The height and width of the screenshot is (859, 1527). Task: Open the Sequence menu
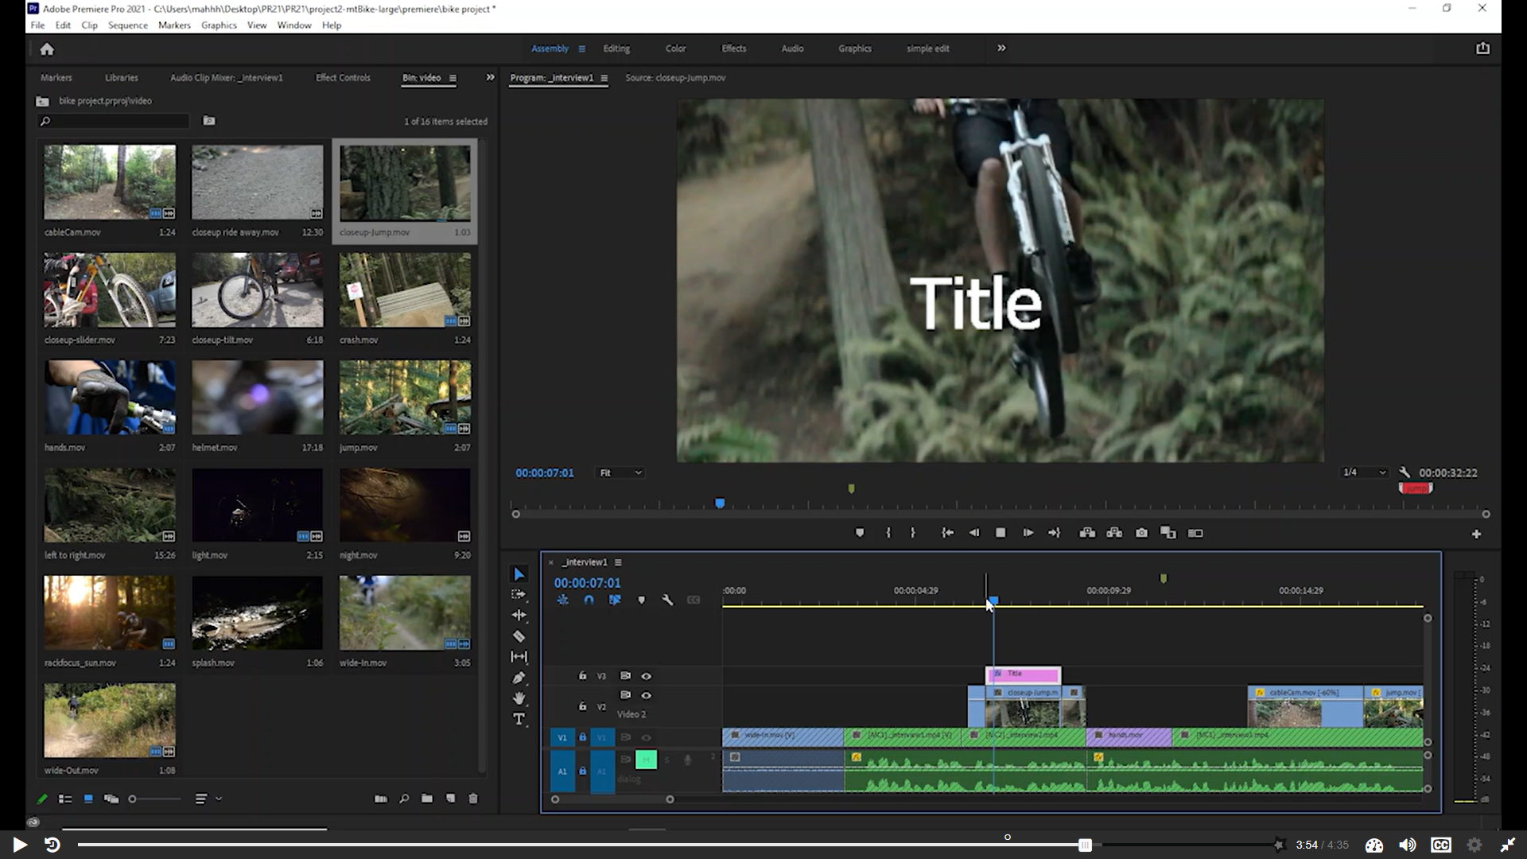(x=127, y=25)
